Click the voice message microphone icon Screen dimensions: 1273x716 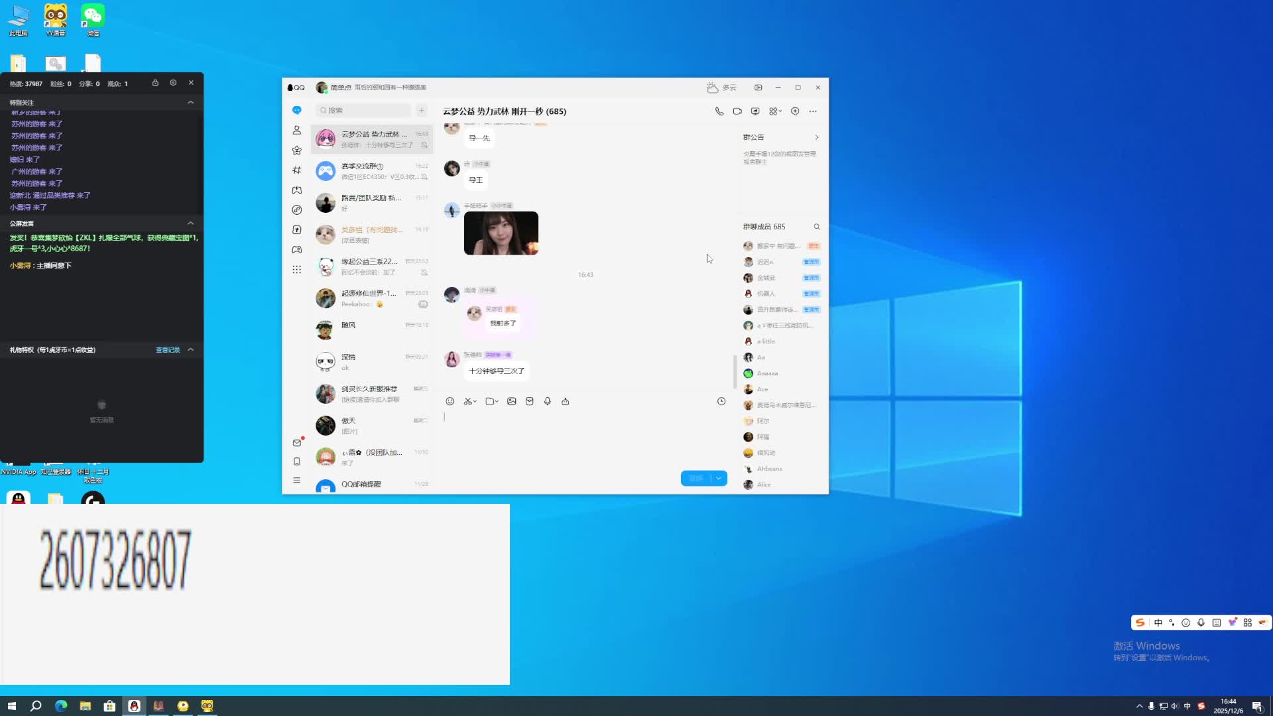[548, 401]
